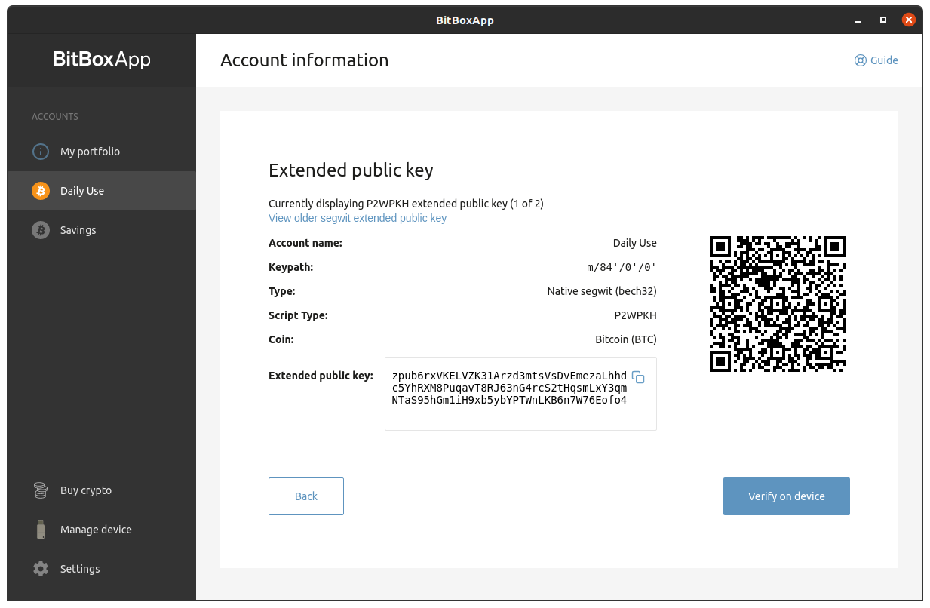Click the Coin: field label
Viewport: 930px width, 608px height.
pos(281,339)
